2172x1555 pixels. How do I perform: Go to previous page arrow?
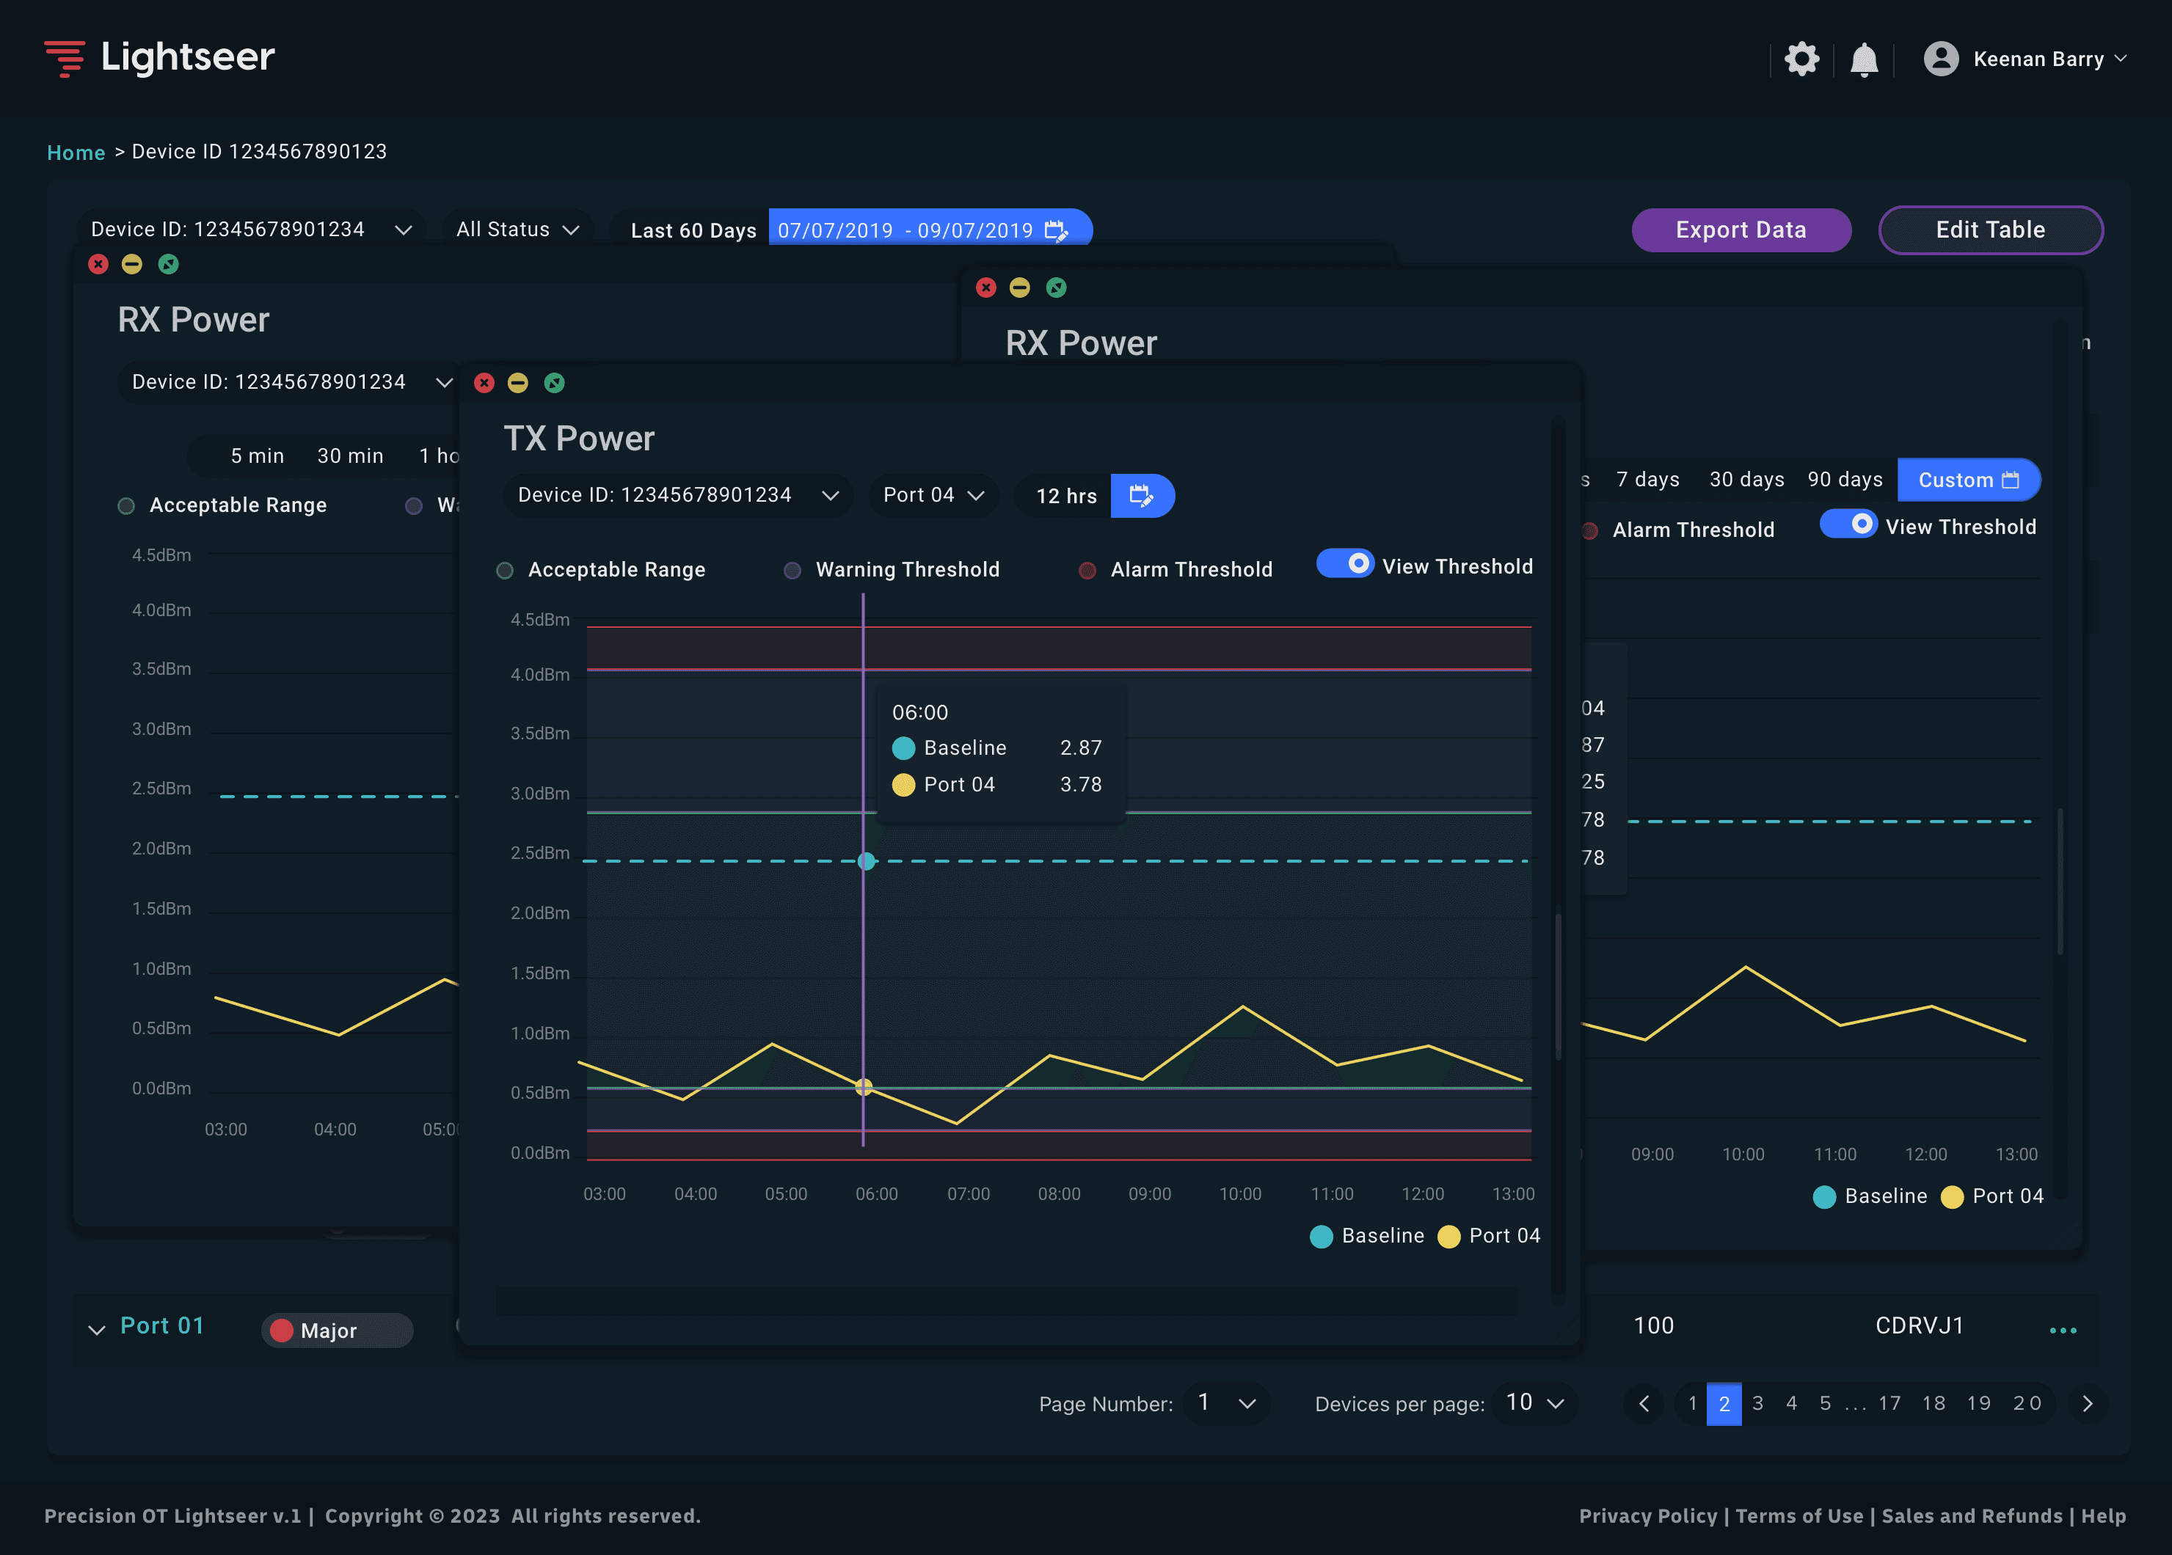[x=1644, y=1404]
